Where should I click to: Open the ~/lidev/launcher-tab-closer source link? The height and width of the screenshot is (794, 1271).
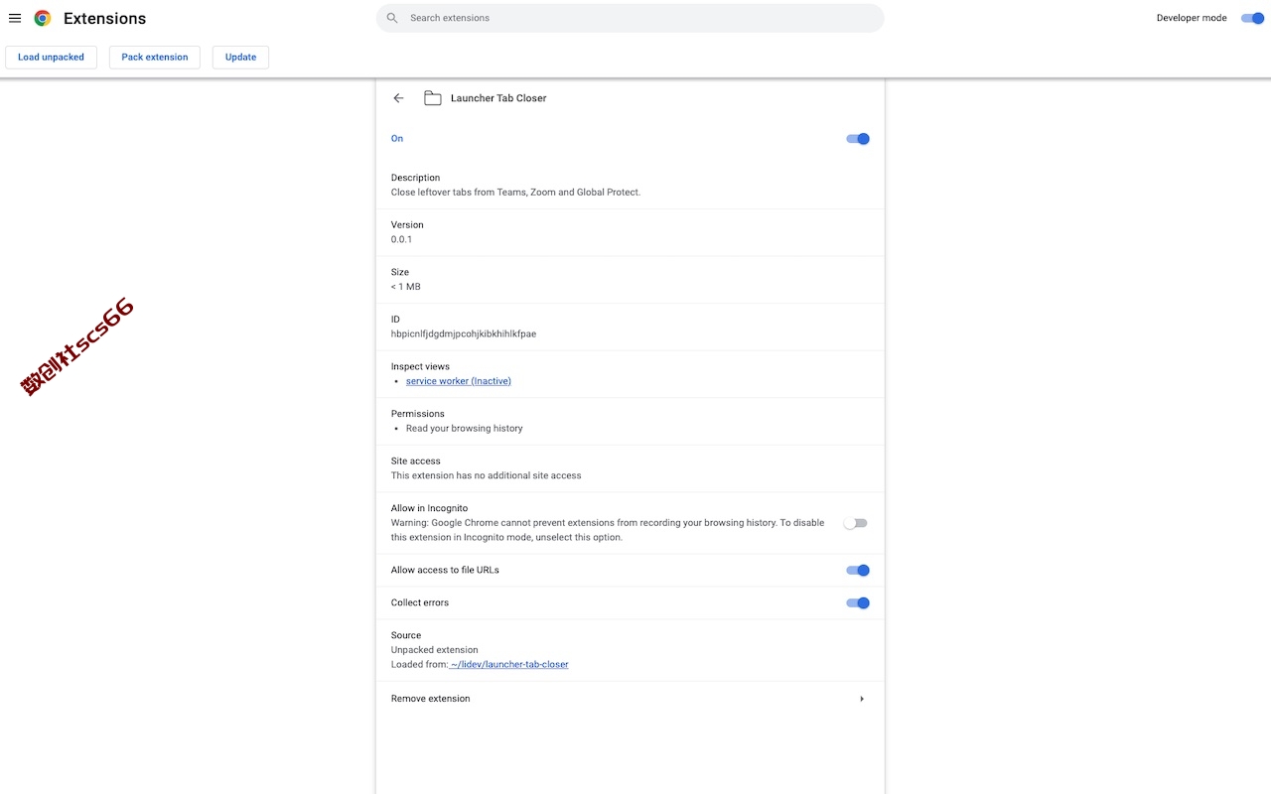point(509,665)
